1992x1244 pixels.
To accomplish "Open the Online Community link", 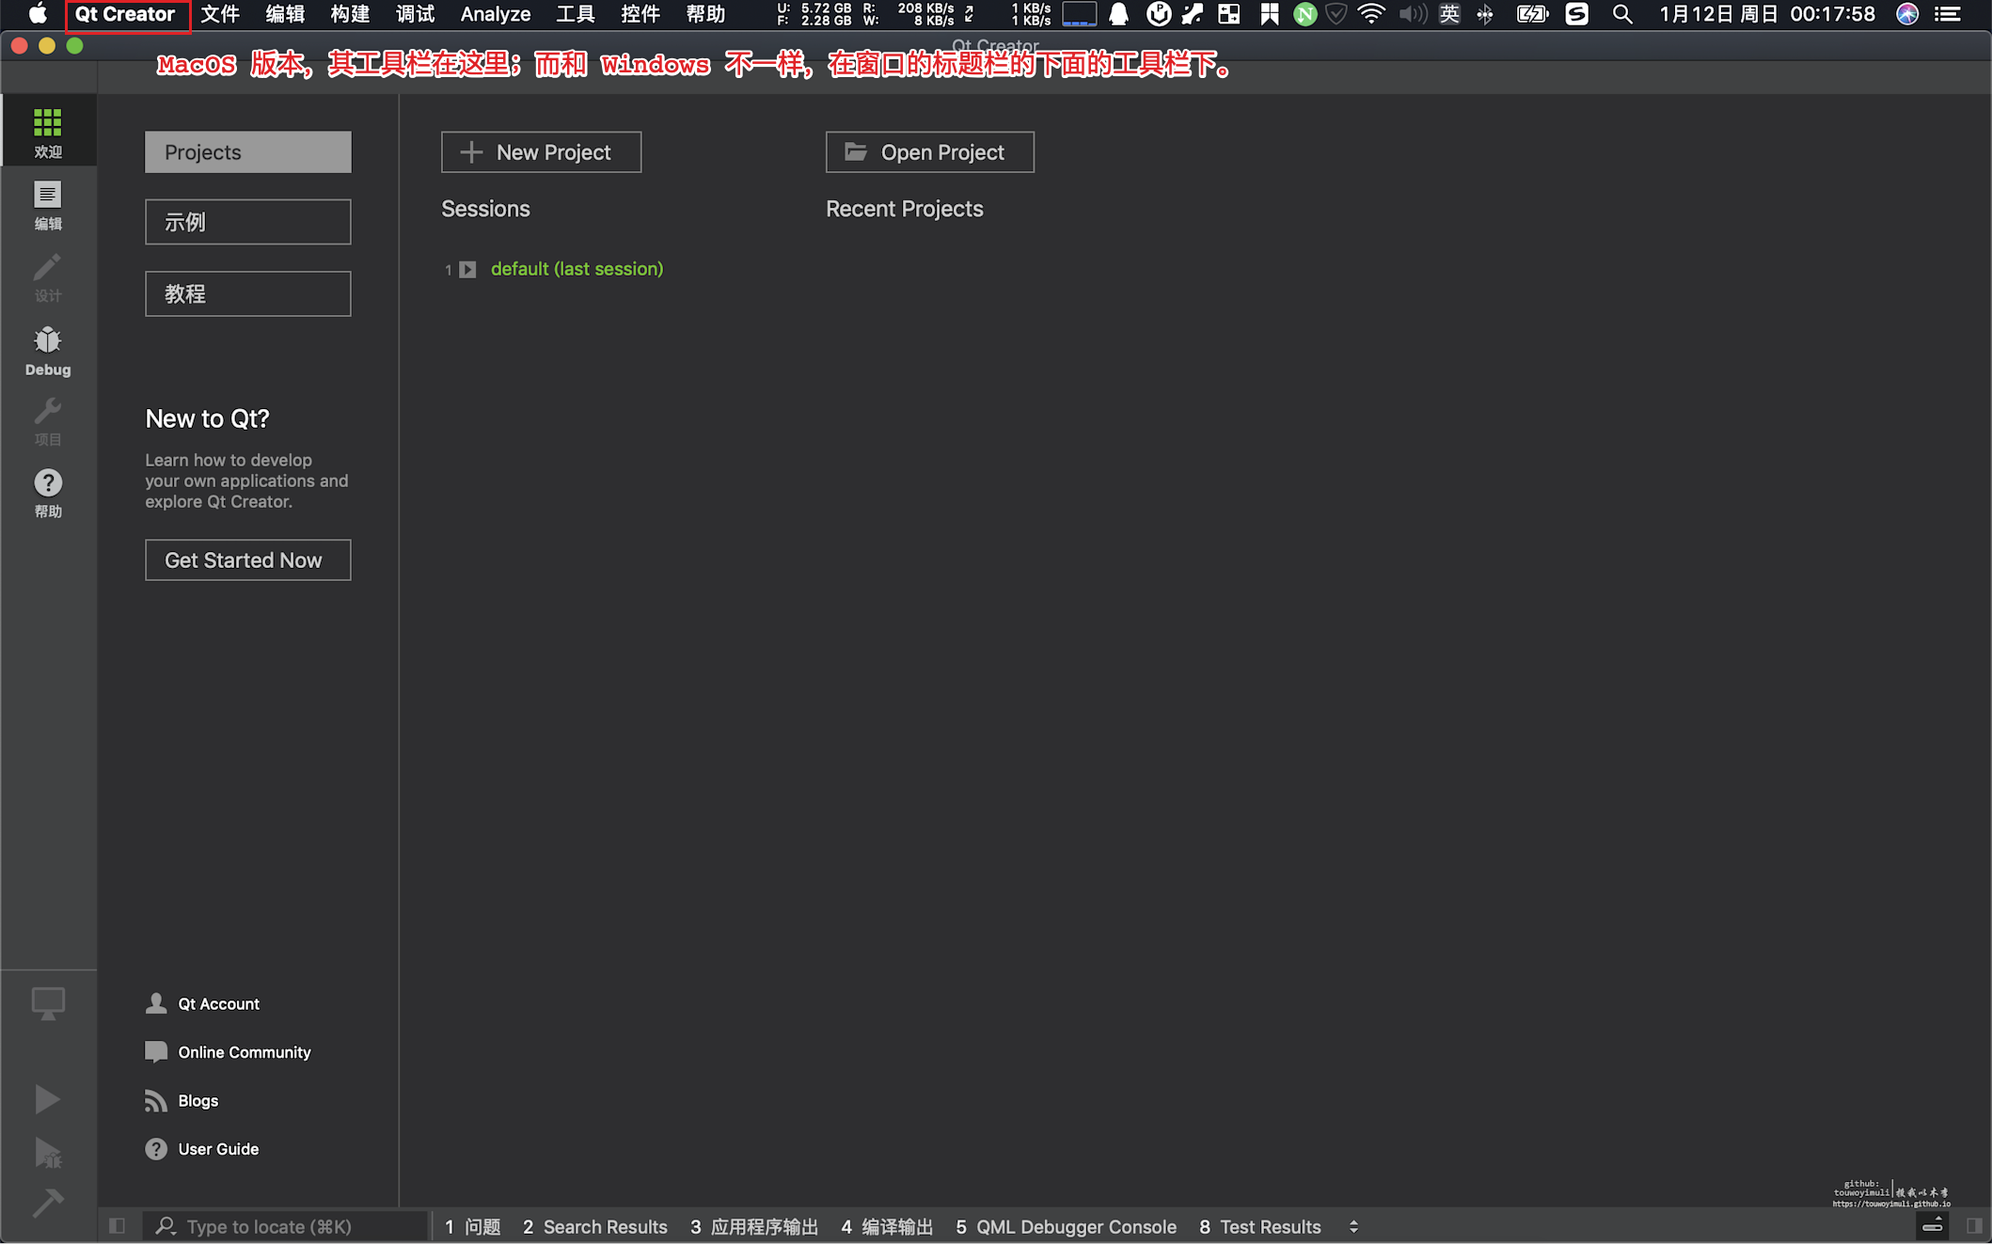I will click(x=244, y=1052).
